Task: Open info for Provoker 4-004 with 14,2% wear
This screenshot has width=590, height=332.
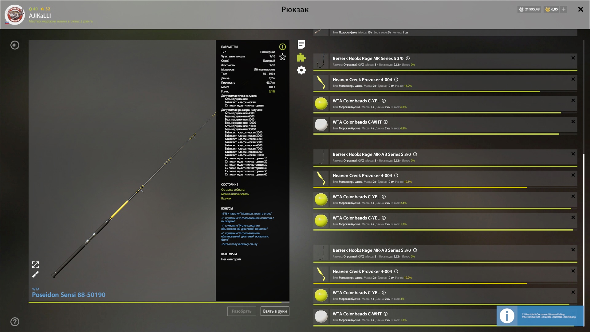Action: [396, 80]
